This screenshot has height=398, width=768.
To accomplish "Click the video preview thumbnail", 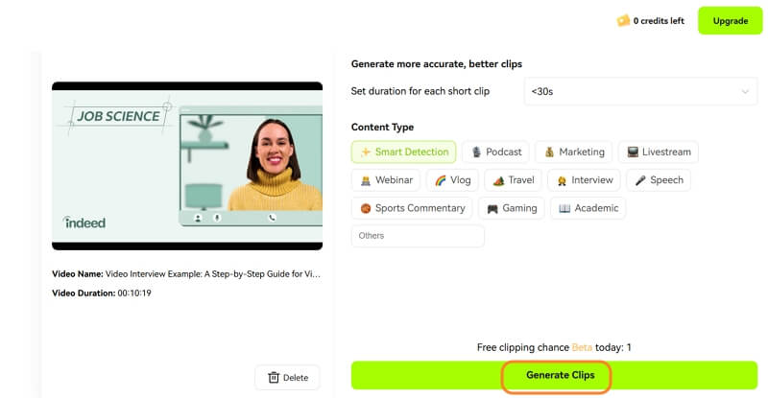I will tap(187, 166).
